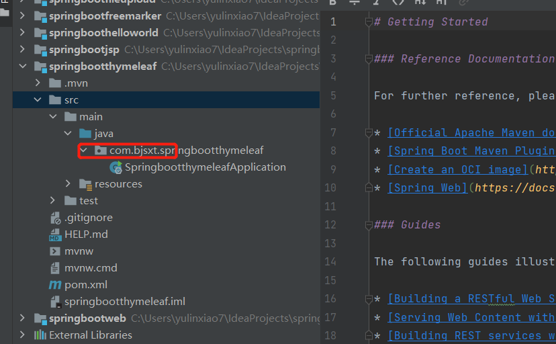Click the springbootthymeleaf.iml file icon

tap(55, 302)
